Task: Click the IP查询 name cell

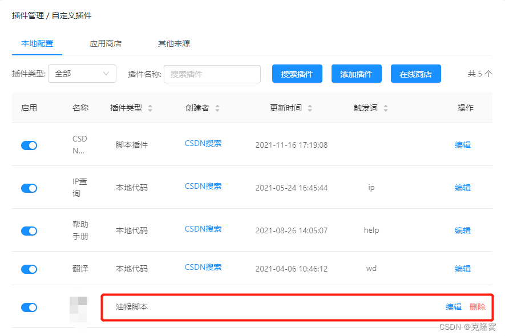Action: point(80,187)
